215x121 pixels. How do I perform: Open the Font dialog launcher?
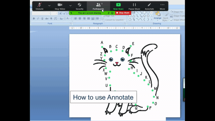click(71, 24)
